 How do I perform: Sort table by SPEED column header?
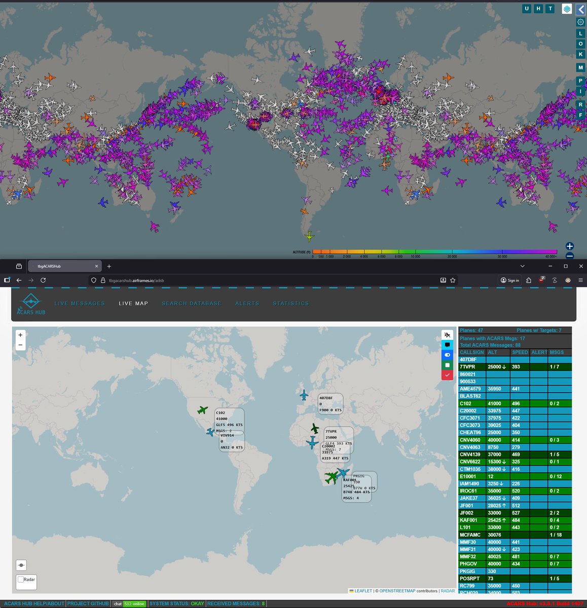[x=520, y=352]
